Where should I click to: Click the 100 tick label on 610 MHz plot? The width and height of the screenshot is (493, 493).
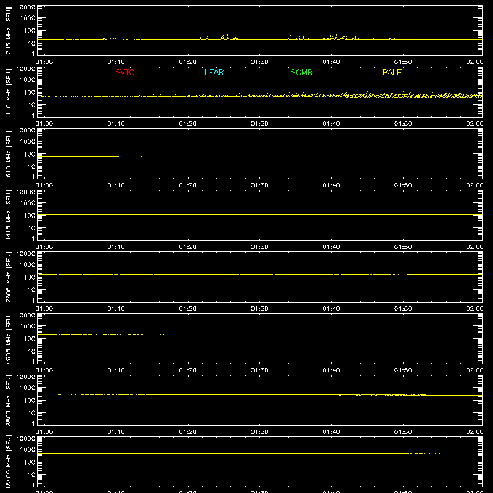coord(30,154)
